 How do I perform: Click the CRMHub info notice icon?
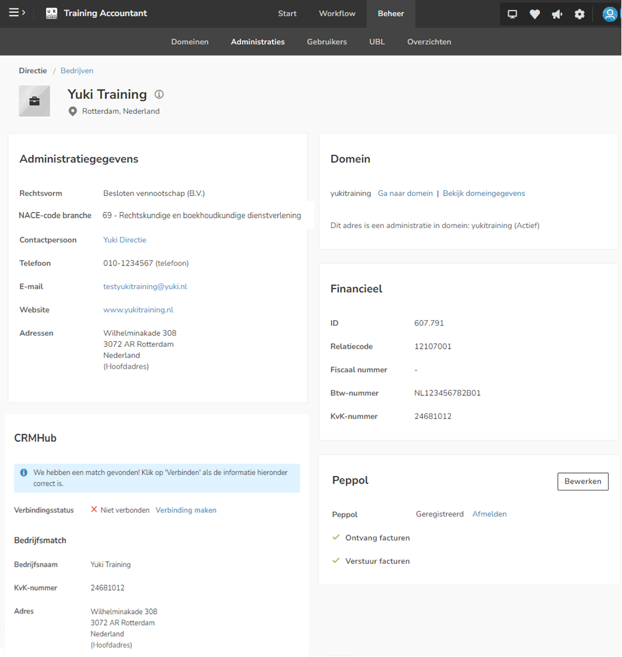coord(24,472)
